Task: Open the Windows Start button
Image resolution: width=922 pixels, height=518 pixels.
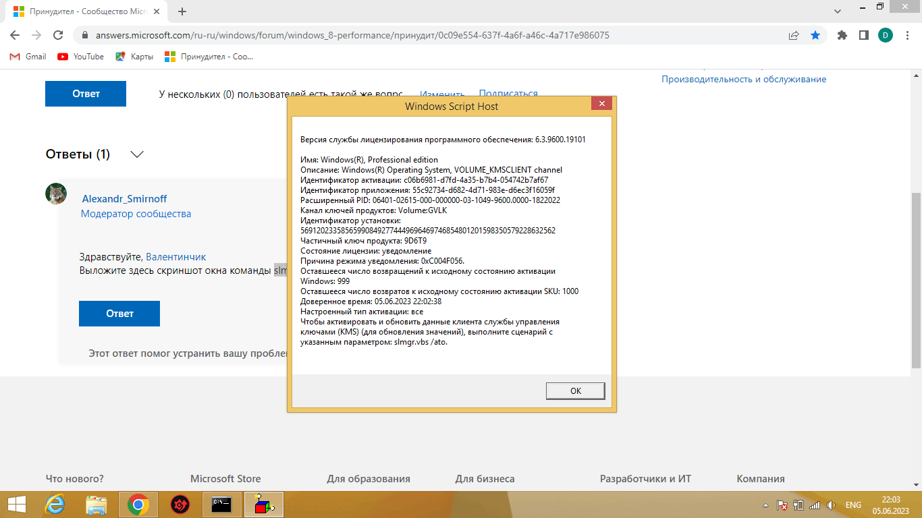Action: [17, 504]
